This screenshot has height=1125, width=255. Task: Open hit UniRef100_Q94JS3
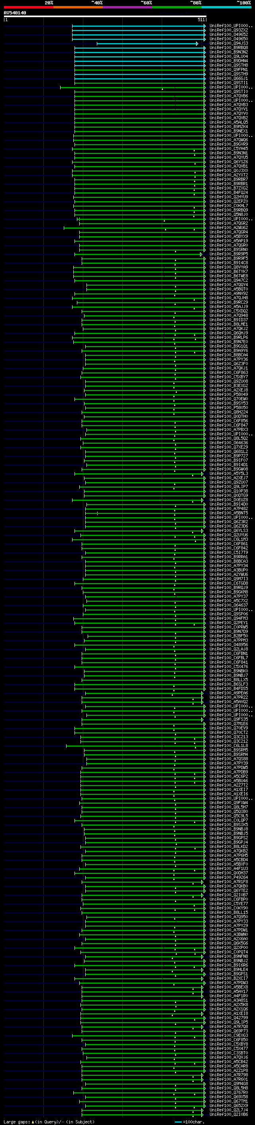click(229, 43)
